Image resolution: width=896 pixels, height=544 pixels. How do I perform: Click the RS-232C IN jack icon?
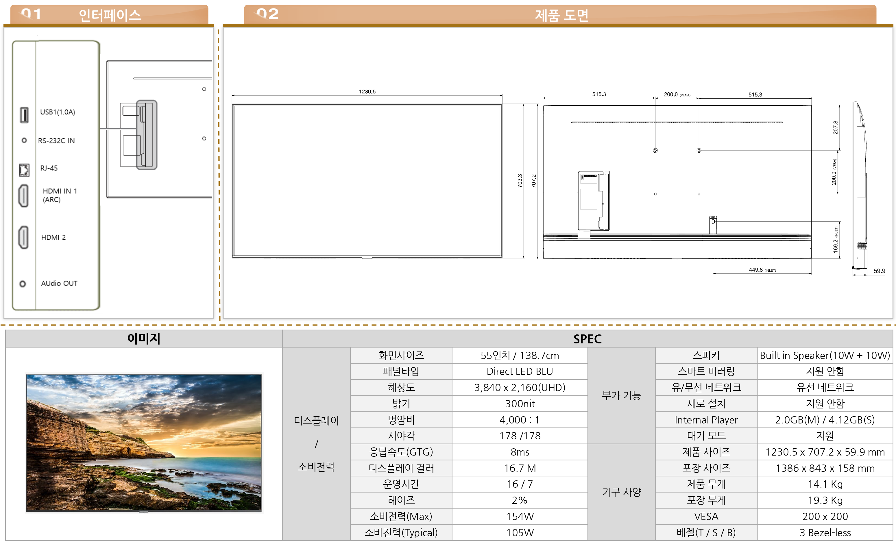tap(24, 140)
